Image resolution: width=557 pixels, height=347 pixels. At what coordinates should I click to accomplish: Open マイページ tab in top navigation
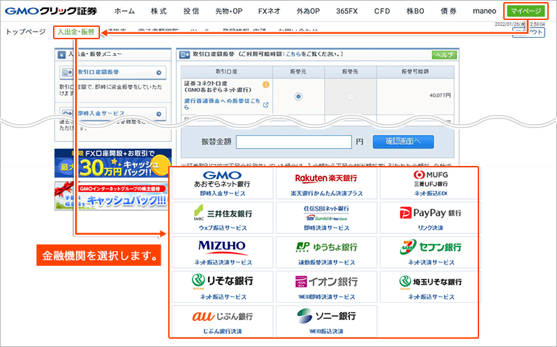(526, 11)
